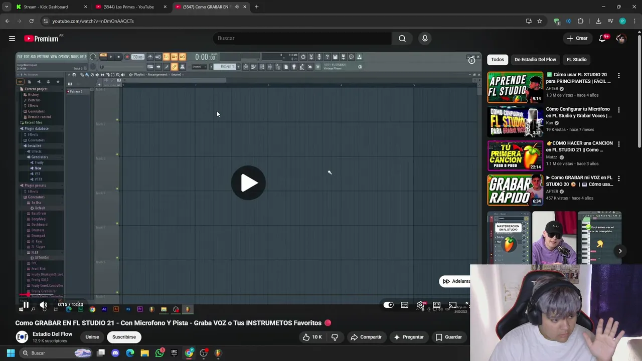The image size is (642, 361).
Task: Toggle the autoplay switch in player
Action: (388, 305)
